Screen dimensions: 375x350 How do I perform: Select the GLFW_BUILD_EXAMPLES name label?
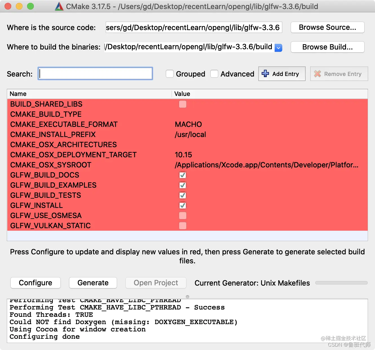tap(53, 185)
